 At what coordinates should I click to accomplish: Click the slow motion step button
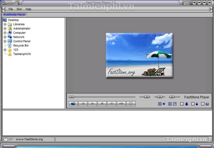121,104
